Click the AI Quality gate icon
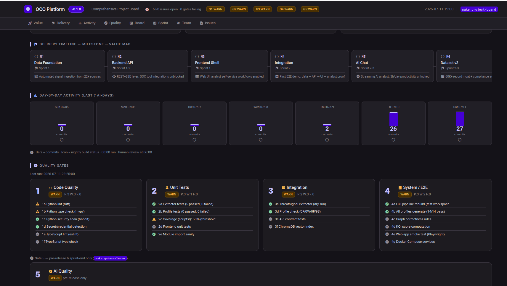This screenshot has height=286, width=507. click(x=51, y=271)
